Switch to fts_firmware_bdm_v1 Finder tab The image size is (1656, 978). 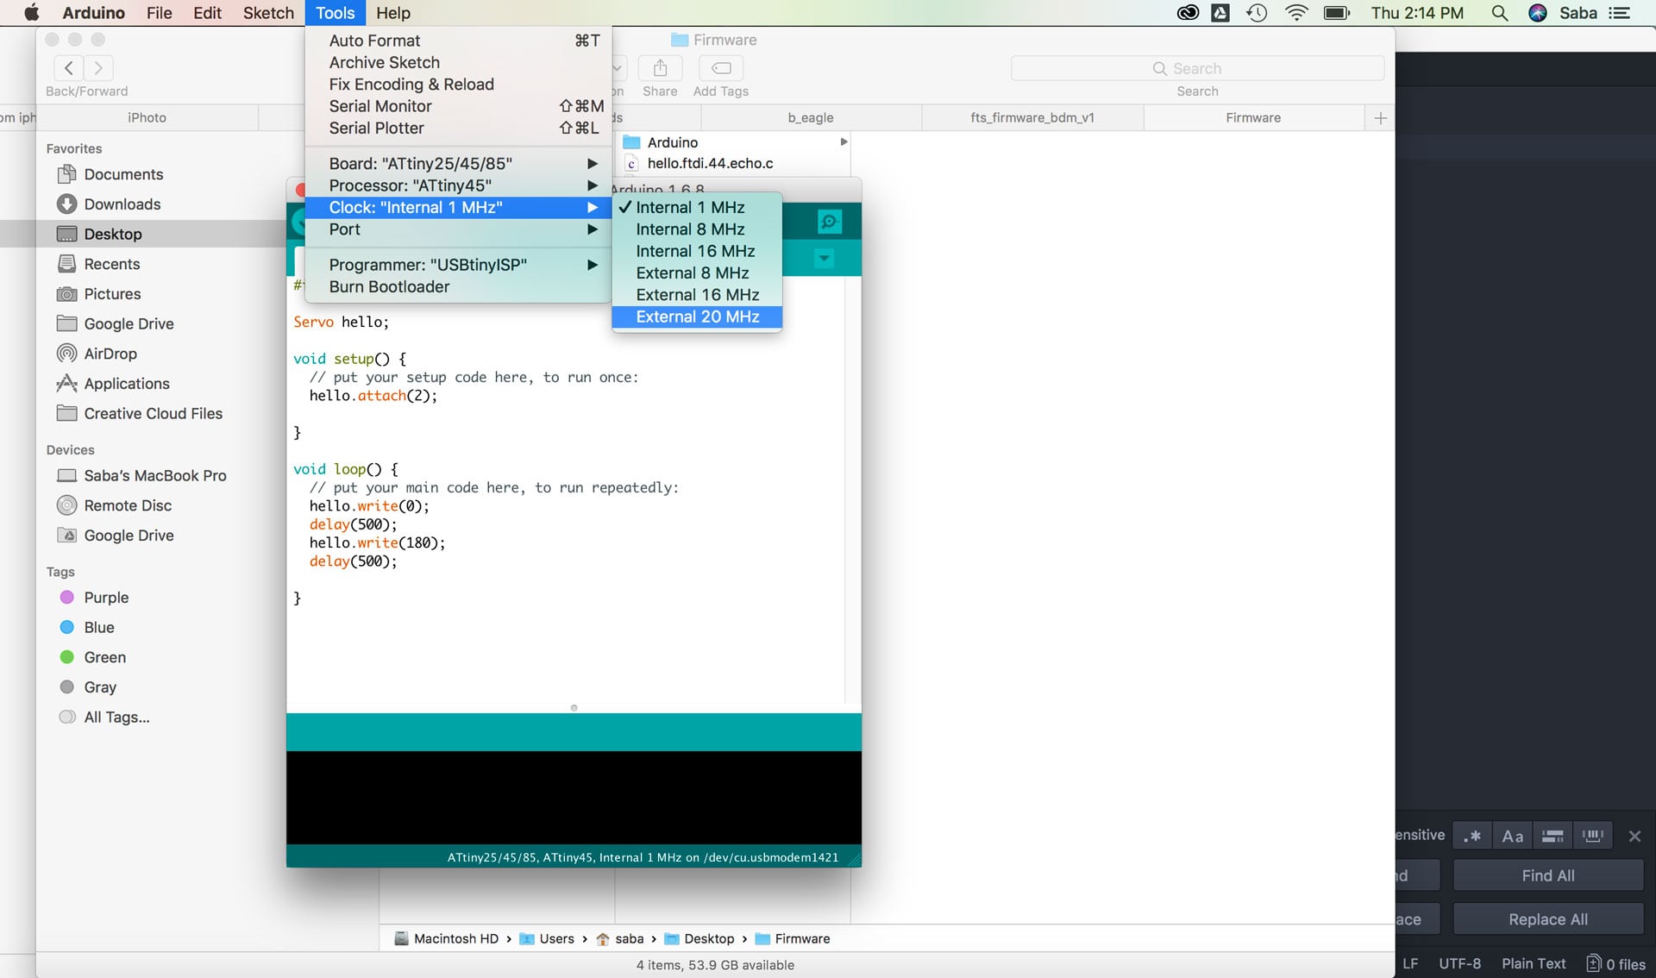tap(1032, 118)
